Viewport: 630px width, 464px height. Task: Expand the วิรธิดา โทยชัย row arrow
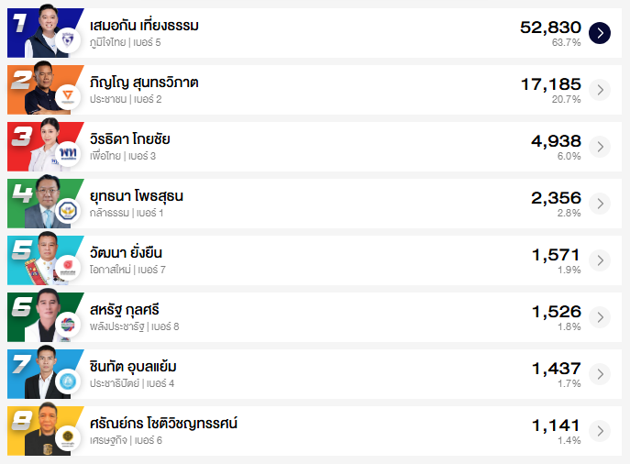point(599,147)
